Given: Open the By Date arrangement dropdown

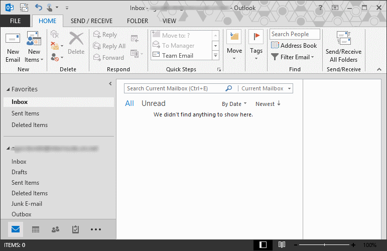Looking at the screenshot, I should [234, 104].
